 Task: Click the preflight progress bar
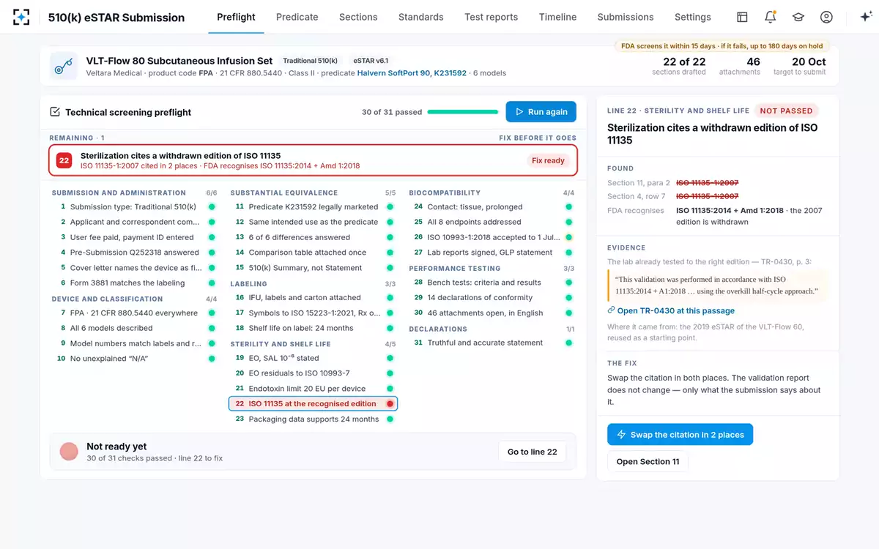coord(463,112)
